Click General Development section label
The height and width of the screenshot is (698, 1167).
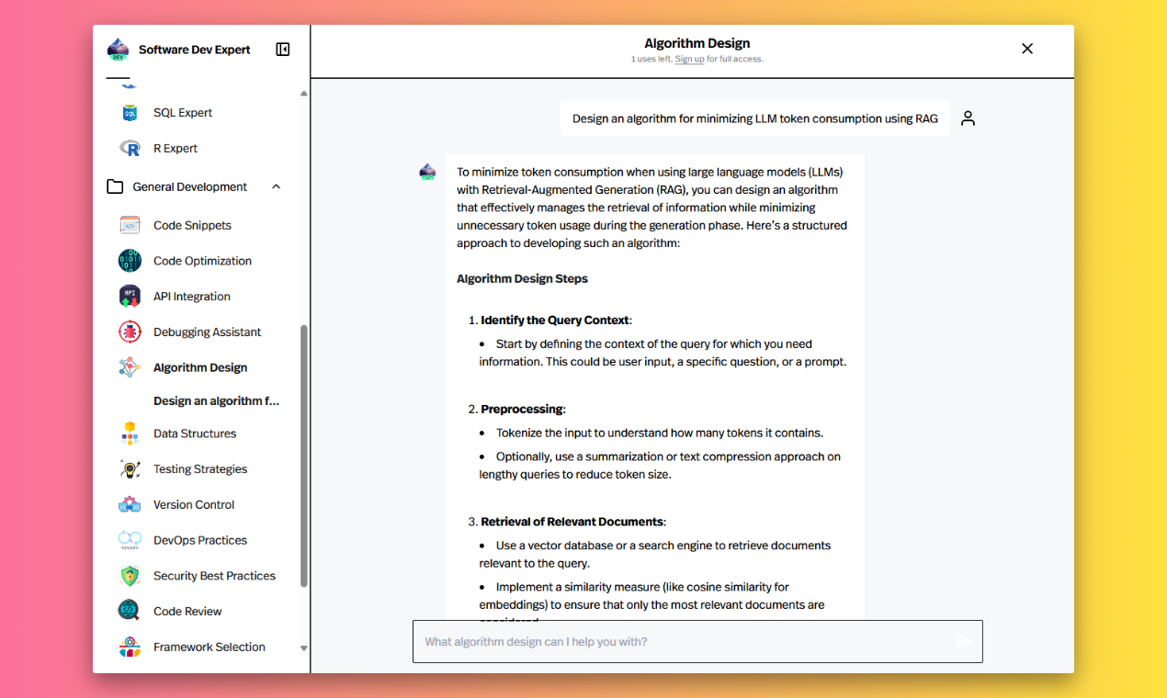click(x=190, y=186)
